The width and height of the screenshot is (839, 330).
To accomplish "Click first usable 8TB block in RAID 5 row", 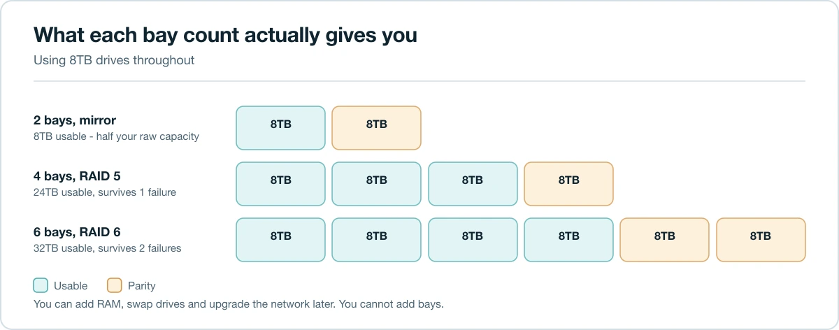I will pos(280,184).
